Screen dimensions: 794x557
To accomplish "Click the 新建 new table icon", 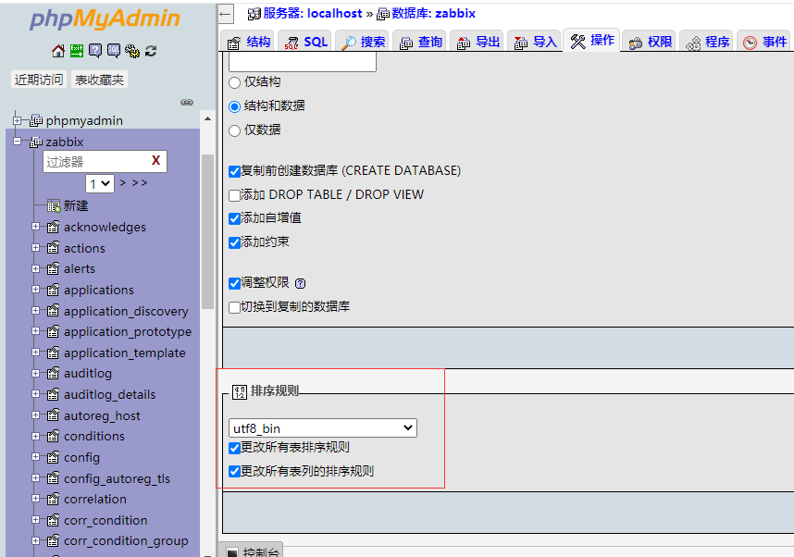I will pyautogui.click(x=54, y=206).
